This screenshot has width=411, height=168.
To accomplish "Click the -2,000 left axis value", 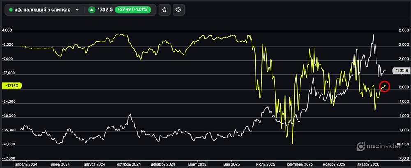I will click(7, 44).
